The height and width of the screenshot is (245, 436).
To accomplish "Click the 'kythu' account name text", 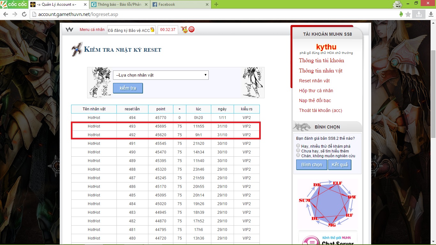I will coord(326,47).
